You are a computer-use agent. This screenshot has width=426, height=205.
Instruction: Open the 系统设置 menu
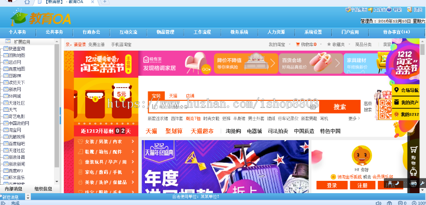313,32
